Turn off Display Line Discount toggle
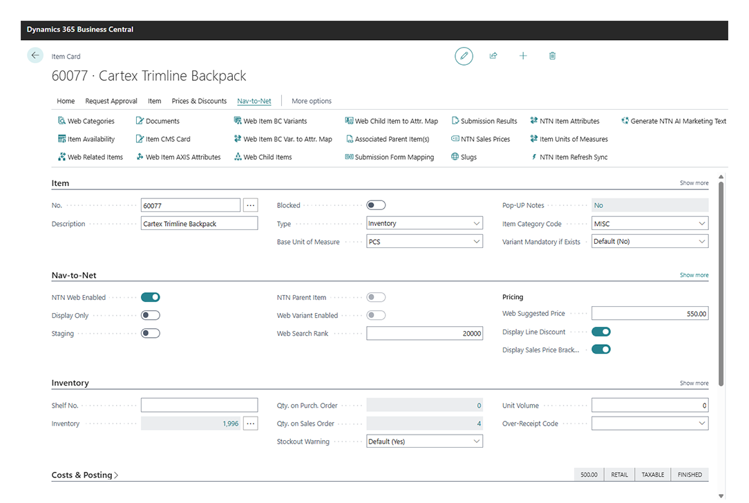 pos(601,332)
